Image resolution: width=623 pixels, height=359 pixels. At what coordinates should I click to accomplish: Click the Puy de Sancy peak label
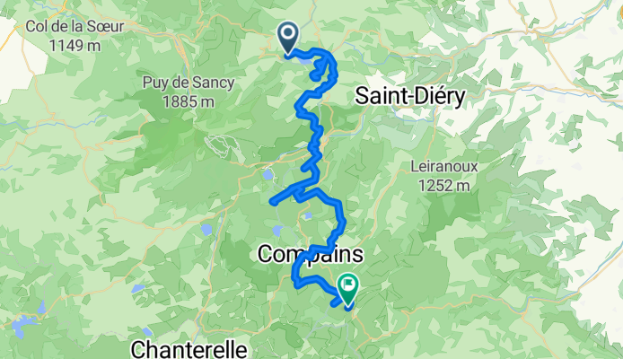(189, 83)
